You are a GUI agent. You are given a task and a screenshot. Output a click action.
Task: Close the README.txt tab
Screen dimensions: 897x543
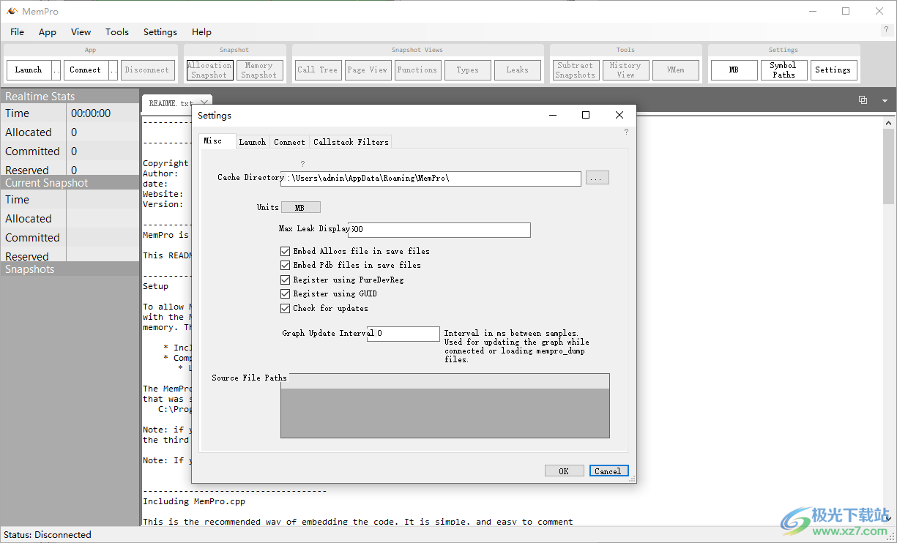tap(204, 103)
